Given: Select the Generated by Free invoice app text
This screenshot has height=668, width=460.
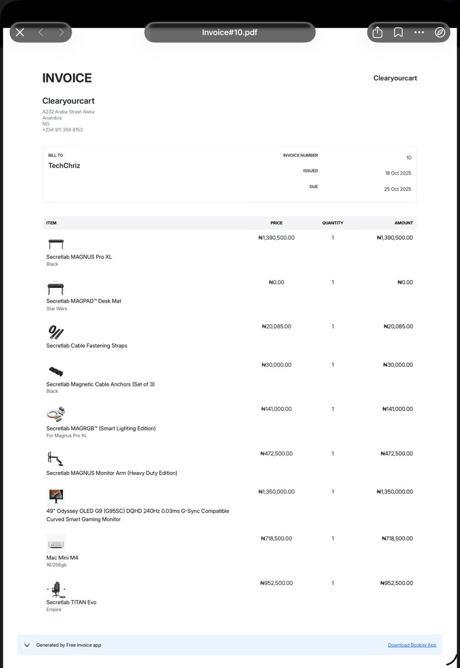Looking at the screenshot, I should click(x=68, y=645).
